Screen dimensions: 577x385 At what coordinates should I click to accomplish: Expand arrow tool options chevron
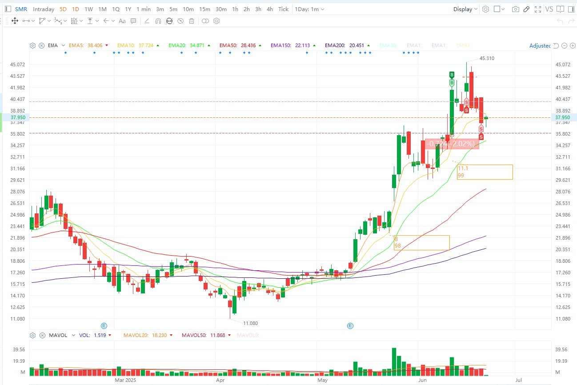(x=113, y=21)
